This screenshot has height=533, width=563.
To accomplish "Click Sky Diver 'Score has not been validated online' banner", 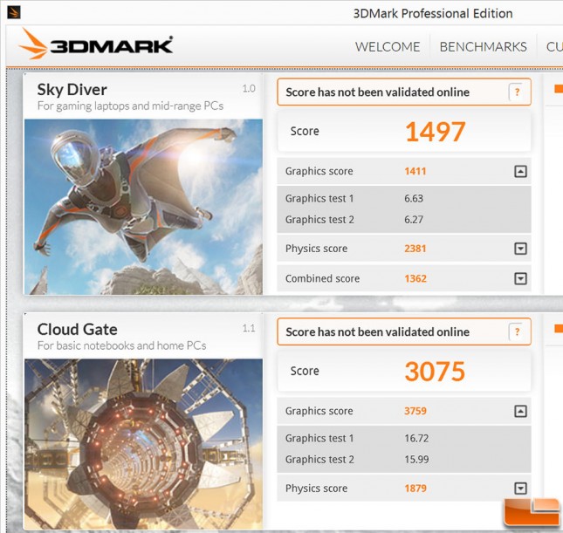I will pyautogui.click(x=404, y=92).
